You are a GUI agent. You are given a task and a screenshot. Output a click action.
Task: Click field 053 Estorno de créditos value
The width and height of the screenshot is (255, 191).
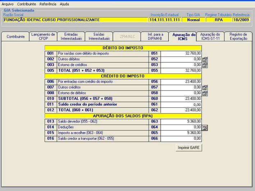(181, 65)
